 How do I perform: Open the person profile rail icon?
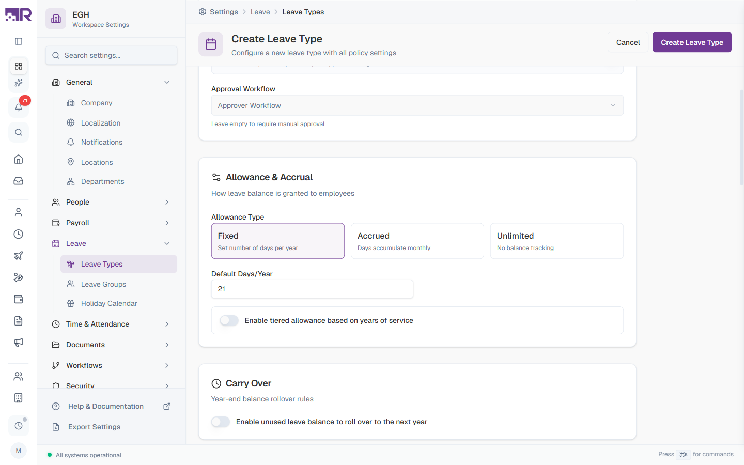[x=19, y=212]
